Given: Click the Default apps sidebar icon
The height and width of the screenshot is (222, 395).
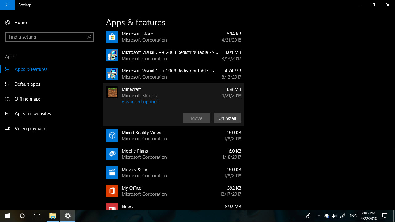Looking at the screenshot, I should click(x=8, y=84).
